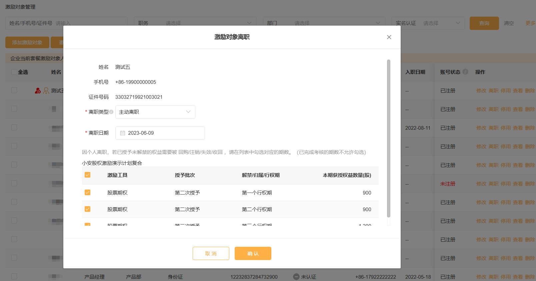Click 更多 filter link at top right
Viewport: 536px width, 281px height.
coord(530,23)
